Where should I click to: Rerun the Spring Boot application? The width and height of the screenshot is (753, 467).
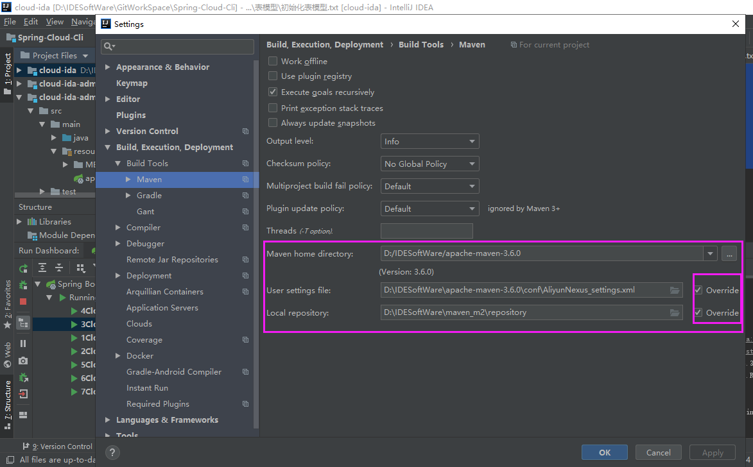22,268
